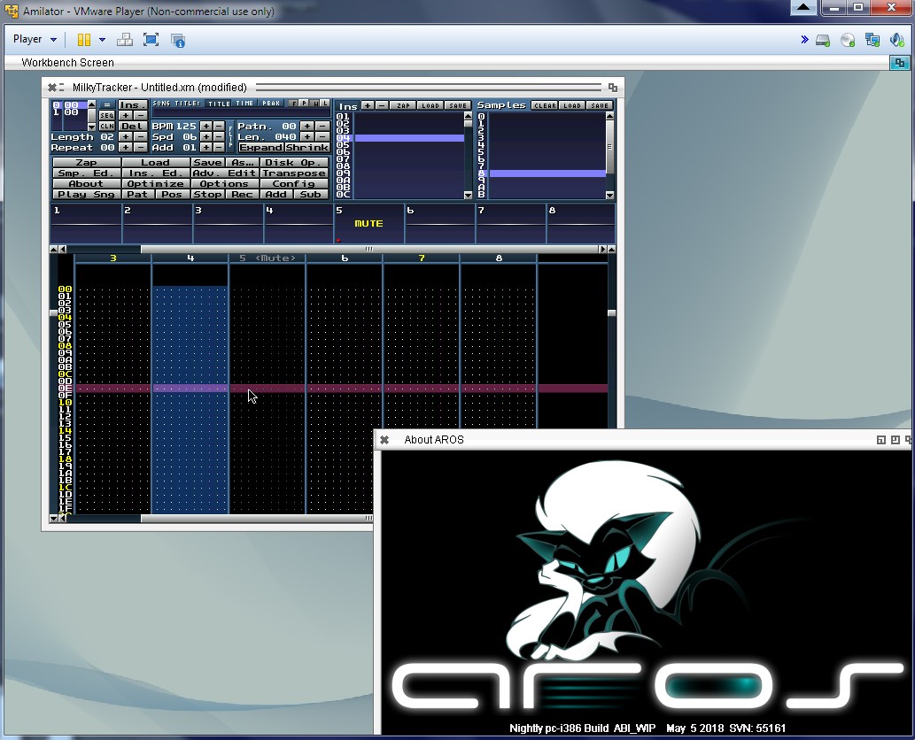Click the channel scopes horizontal scrollbar
This screenshot has width=915, height=740.
click(x=369, y=250)
